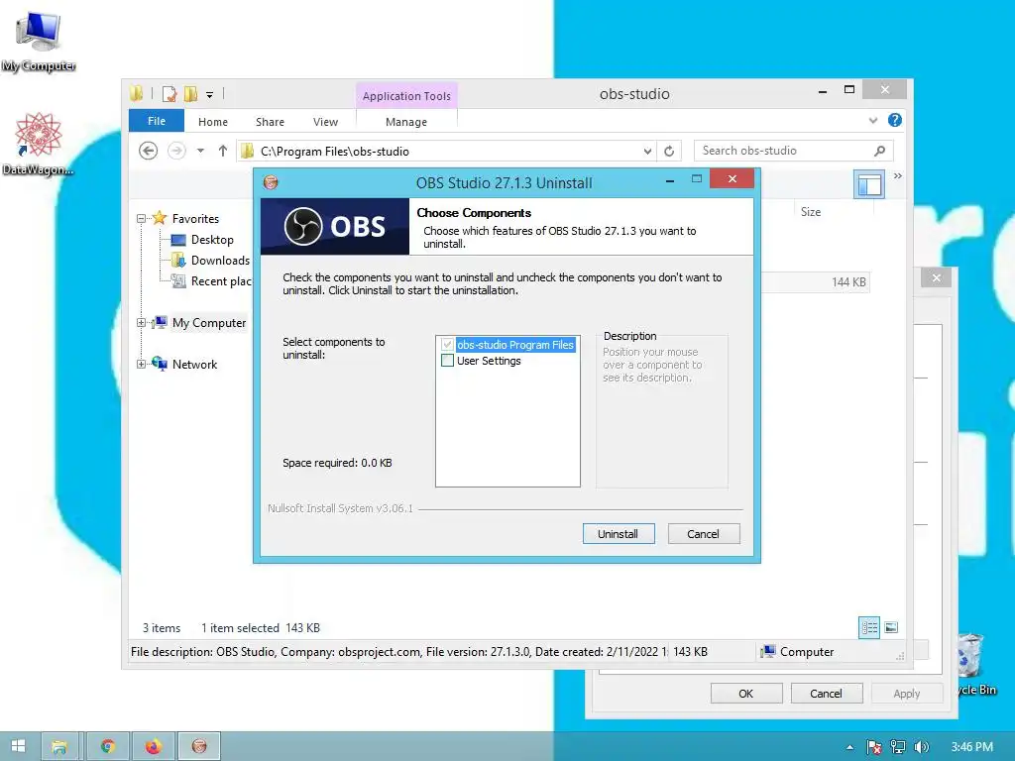Select My Computer in navigation pane
Image resolution: width=1015 pixels, height=761 pixels.
tap(209, 322)
